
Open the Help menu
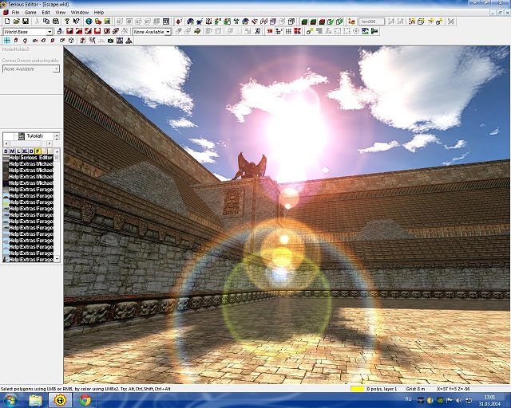point(99,13)
